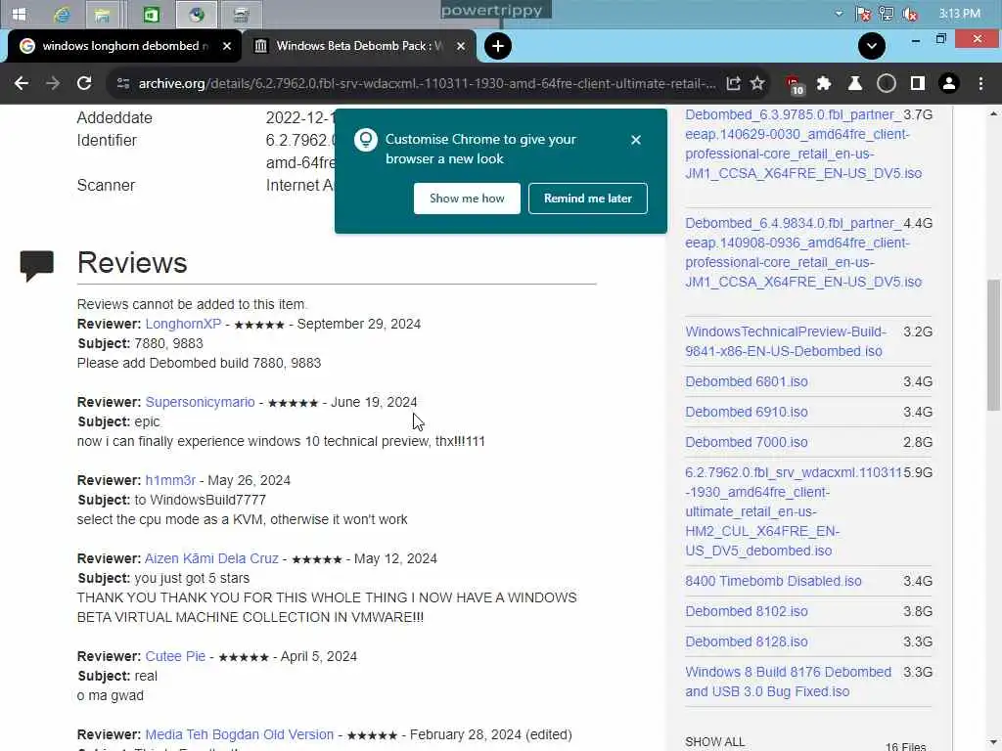Toggle the Chrome side panel
This screenshot has height=751, width=1002.
918,84
